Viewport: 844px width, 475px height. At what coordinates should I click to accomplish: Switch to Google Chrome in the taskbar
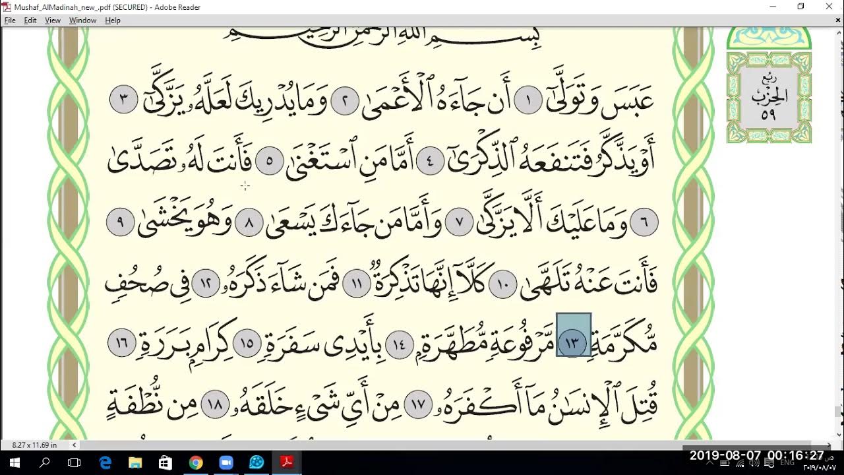coord(196,462)
